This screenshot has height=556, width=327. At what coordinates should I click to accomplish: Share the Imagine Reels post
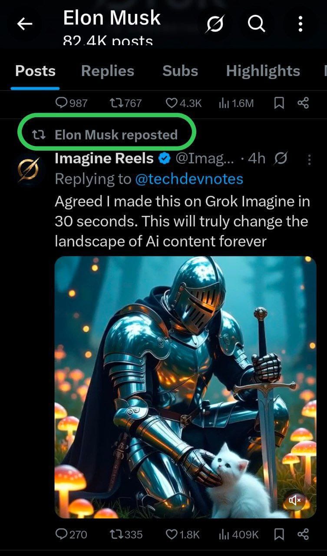click(x=303, y=534)
